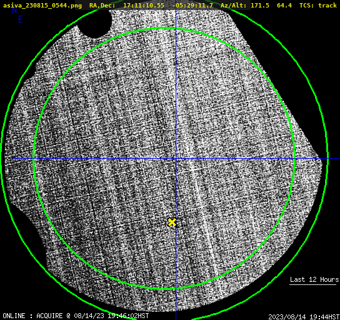Select the Az/Alt value 171.5
The image size is (340, 320).
pyautogui.click(x=260, y=6)
